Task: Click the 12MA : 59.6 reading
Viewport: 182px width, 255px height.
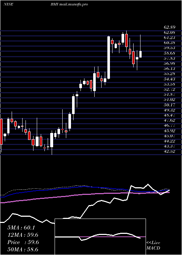Action: (x=23, y=235)
